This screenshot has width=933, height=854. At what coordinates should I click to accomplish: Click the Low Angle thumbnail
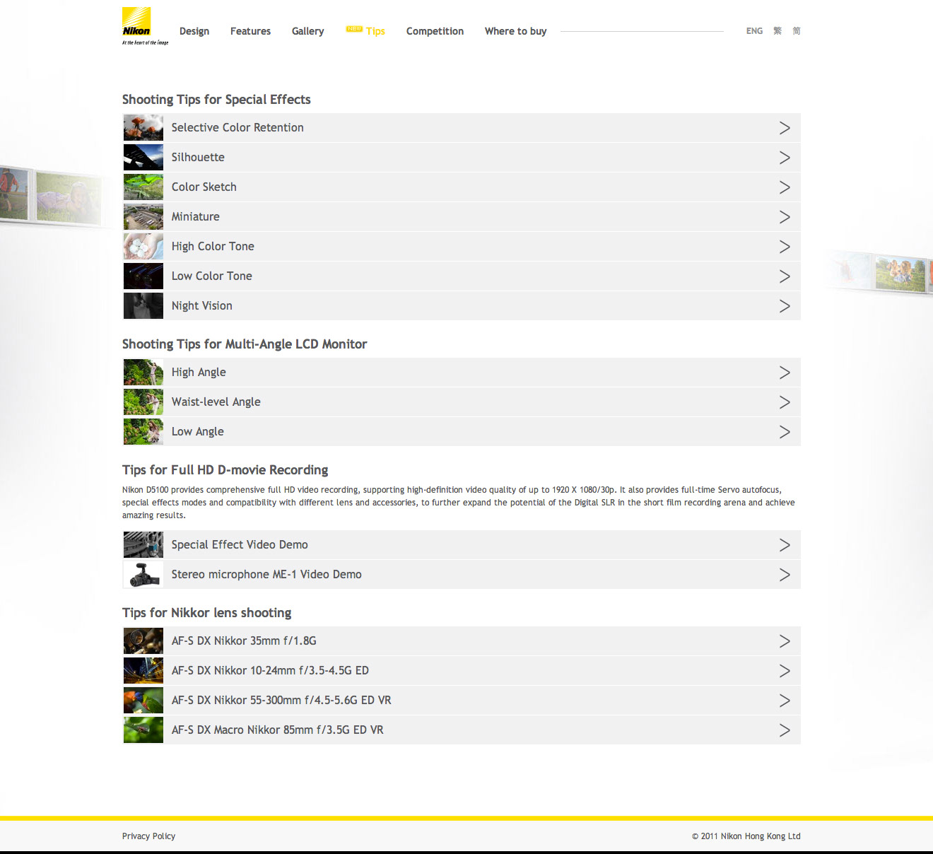coord(143,432)
